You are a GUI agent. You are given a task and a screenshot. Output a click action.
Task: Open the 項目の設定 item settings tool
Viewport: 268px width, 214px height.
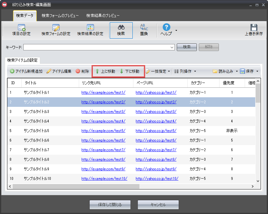point(21,30)
